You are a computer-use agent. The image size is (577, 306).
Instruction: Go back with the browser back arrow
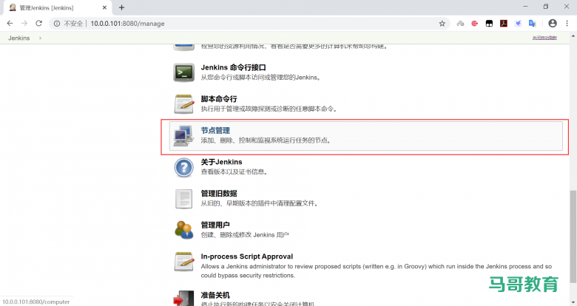click(10, 23)
